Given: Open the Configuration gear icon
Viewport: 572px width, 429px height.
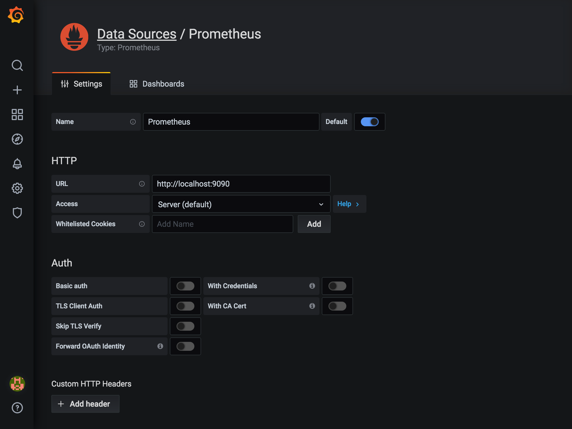Looking at the screenshot, I should click(17, 188).
